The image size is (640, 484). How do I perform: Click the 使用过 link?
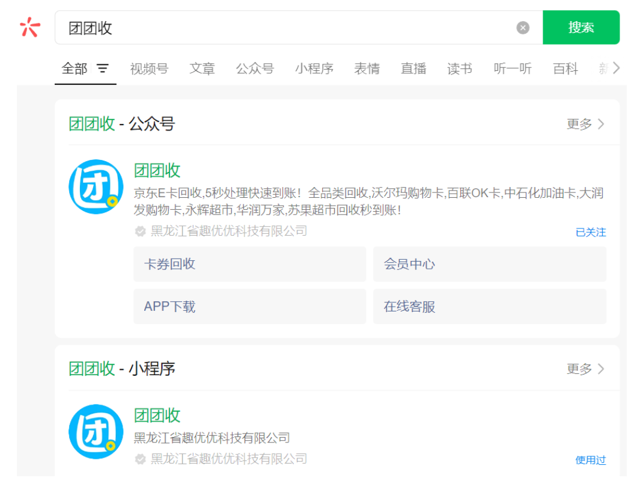click(591, 460)
